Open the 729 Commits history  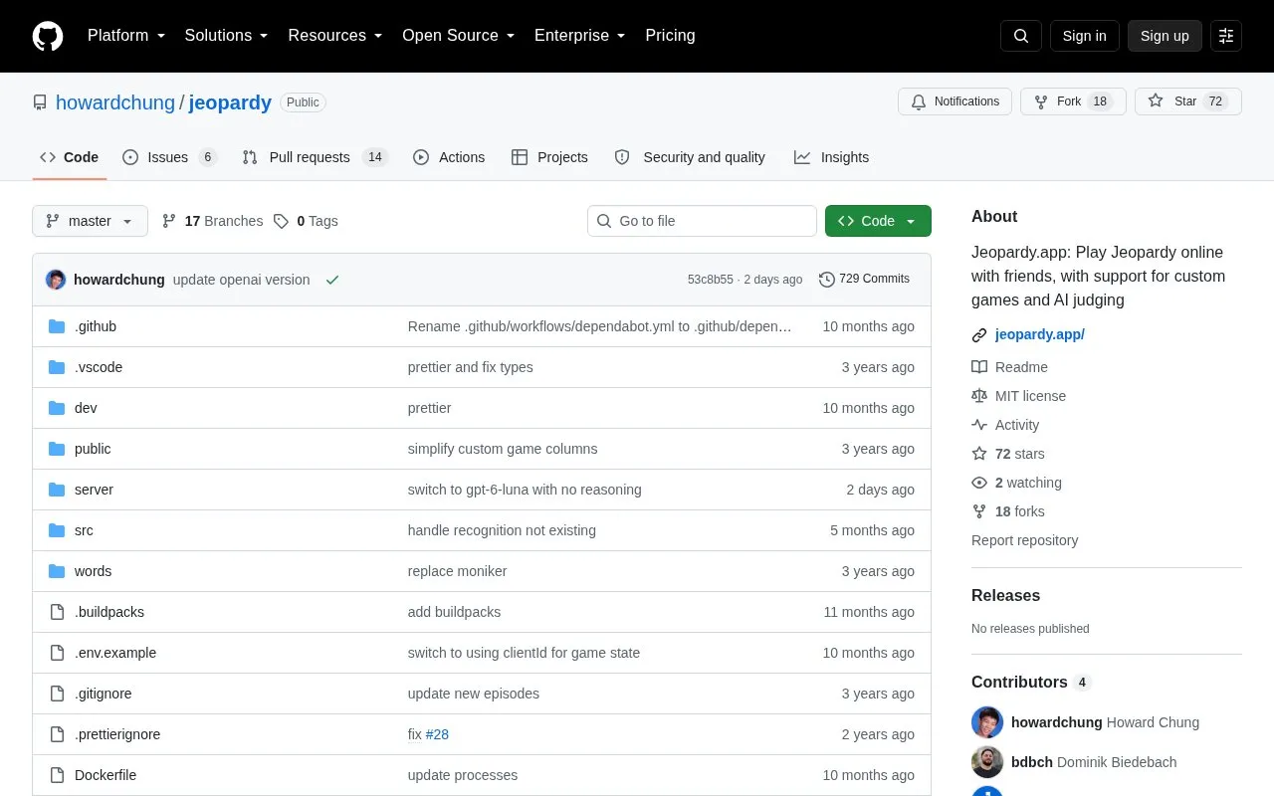tap(864, 279)
